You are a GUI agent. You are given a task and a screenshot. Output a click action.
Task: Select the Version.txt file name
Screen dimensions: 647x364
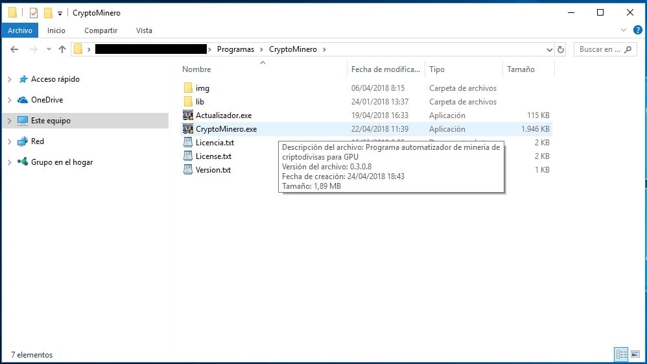coord(213,170)
